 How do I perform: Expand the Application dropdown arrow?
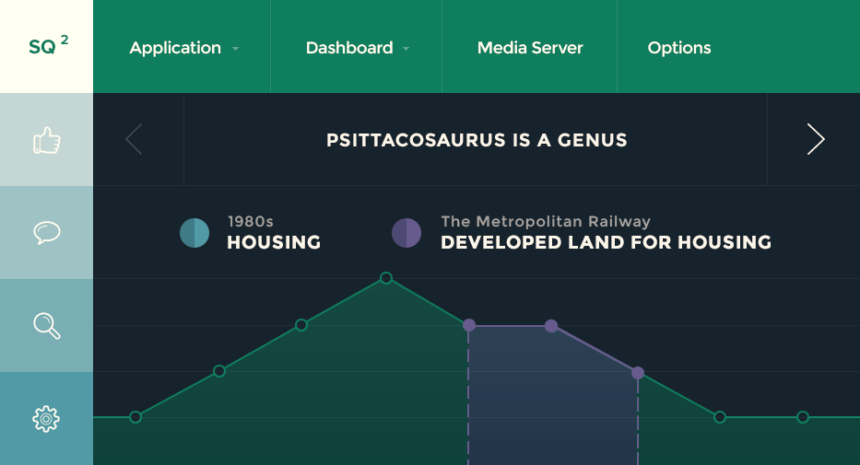coord(236,49)
